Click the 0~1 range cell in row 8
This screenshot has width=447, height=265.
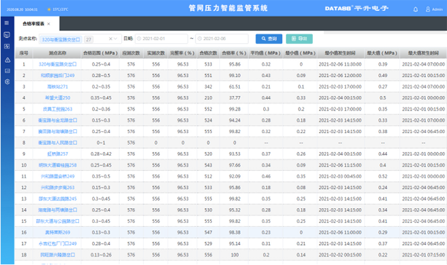point(101,142)
